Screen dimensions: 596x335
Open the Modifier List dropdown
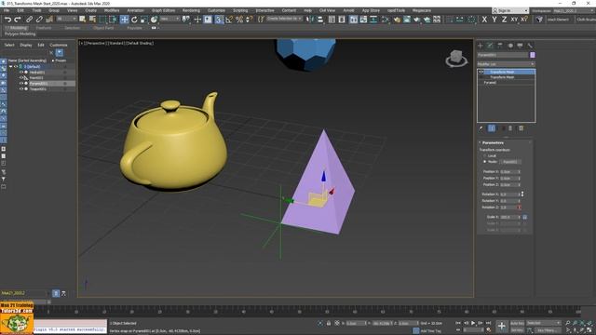tap(506, 64)
